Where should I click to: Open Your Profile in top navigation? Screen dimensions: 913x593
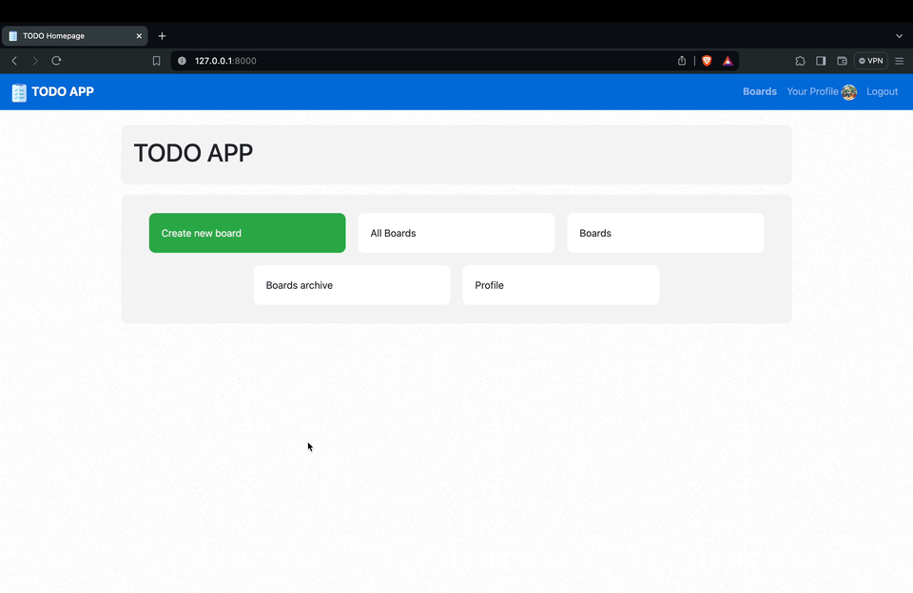[x=812, y=91]
